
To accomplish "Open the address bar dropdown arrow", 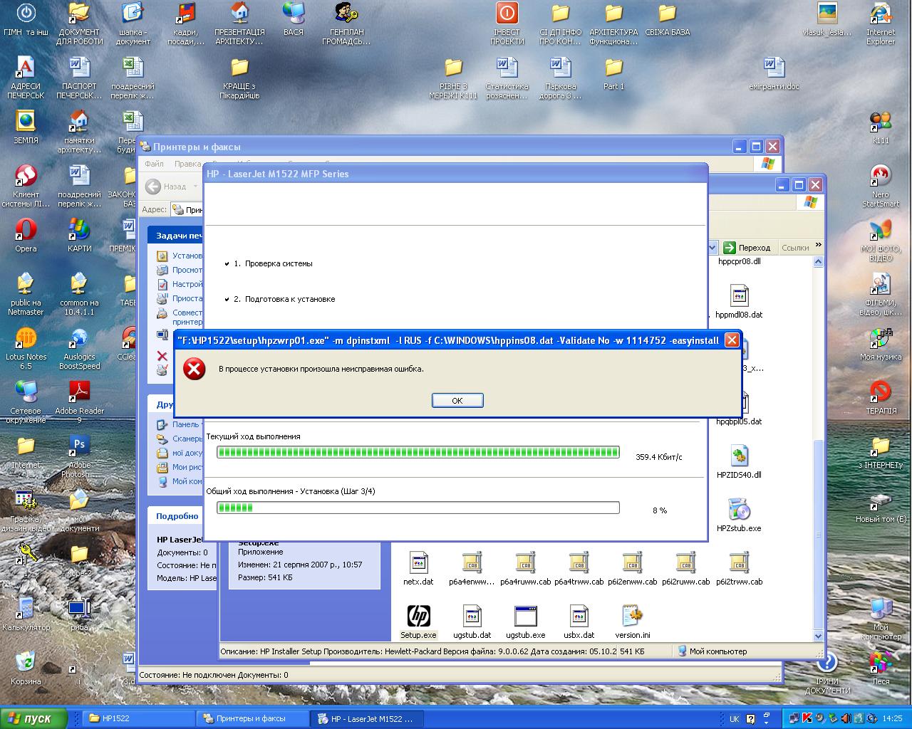I will tap(712, 248).
